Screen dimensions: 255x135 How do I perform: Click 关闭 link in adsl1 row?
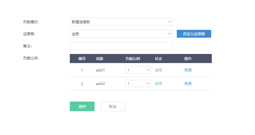188,70
